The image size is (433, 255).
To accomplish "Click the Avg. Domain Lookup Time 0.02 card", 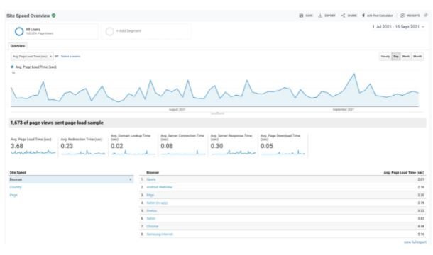I will coord(133,145).
